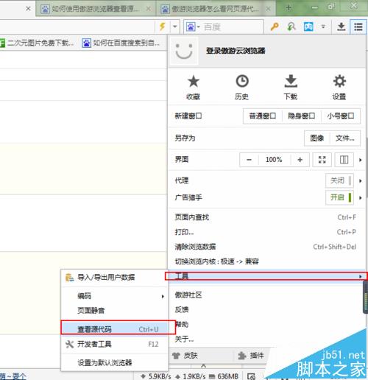Toggle fullscreen mode icon in 界面 row

tap(322, 160)
